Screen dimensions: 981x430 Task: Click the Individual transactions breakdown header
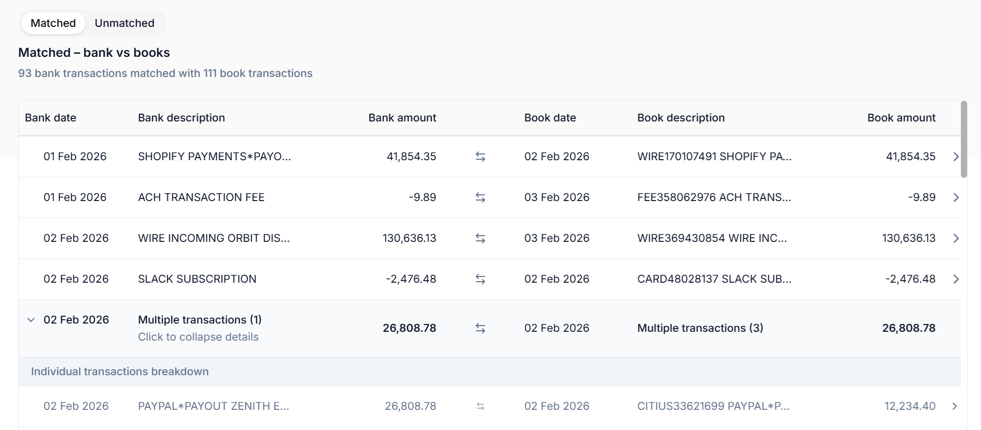119,372
